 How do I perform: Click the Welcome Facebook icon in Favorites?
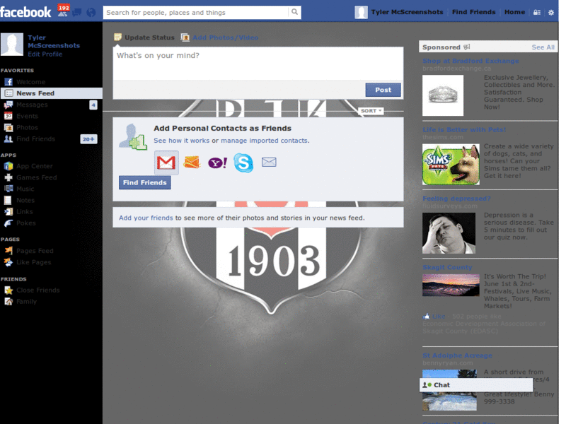tap(8, 82)
